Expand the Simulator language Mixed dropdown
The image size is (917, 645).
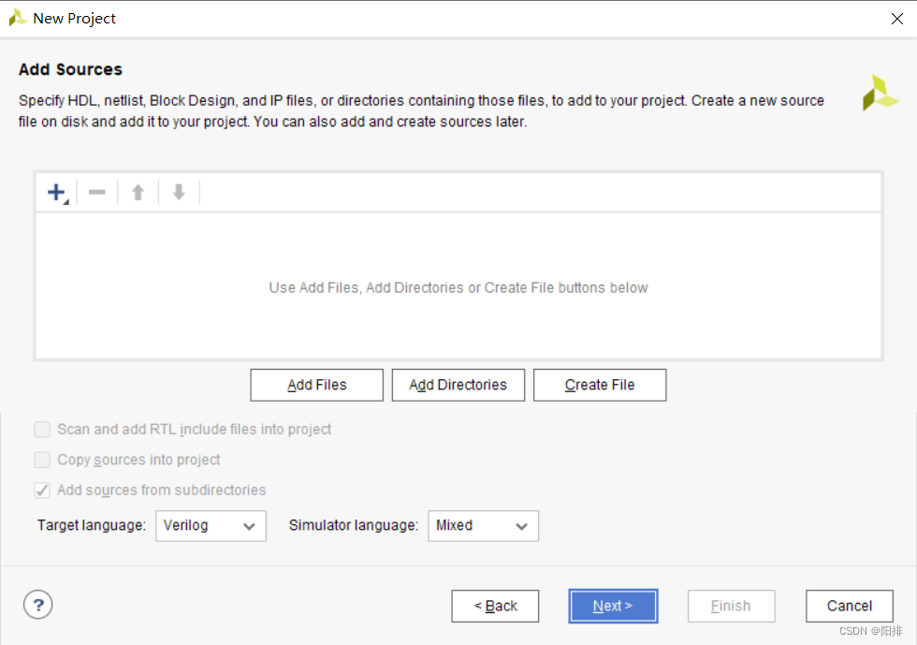pos(483,525)
